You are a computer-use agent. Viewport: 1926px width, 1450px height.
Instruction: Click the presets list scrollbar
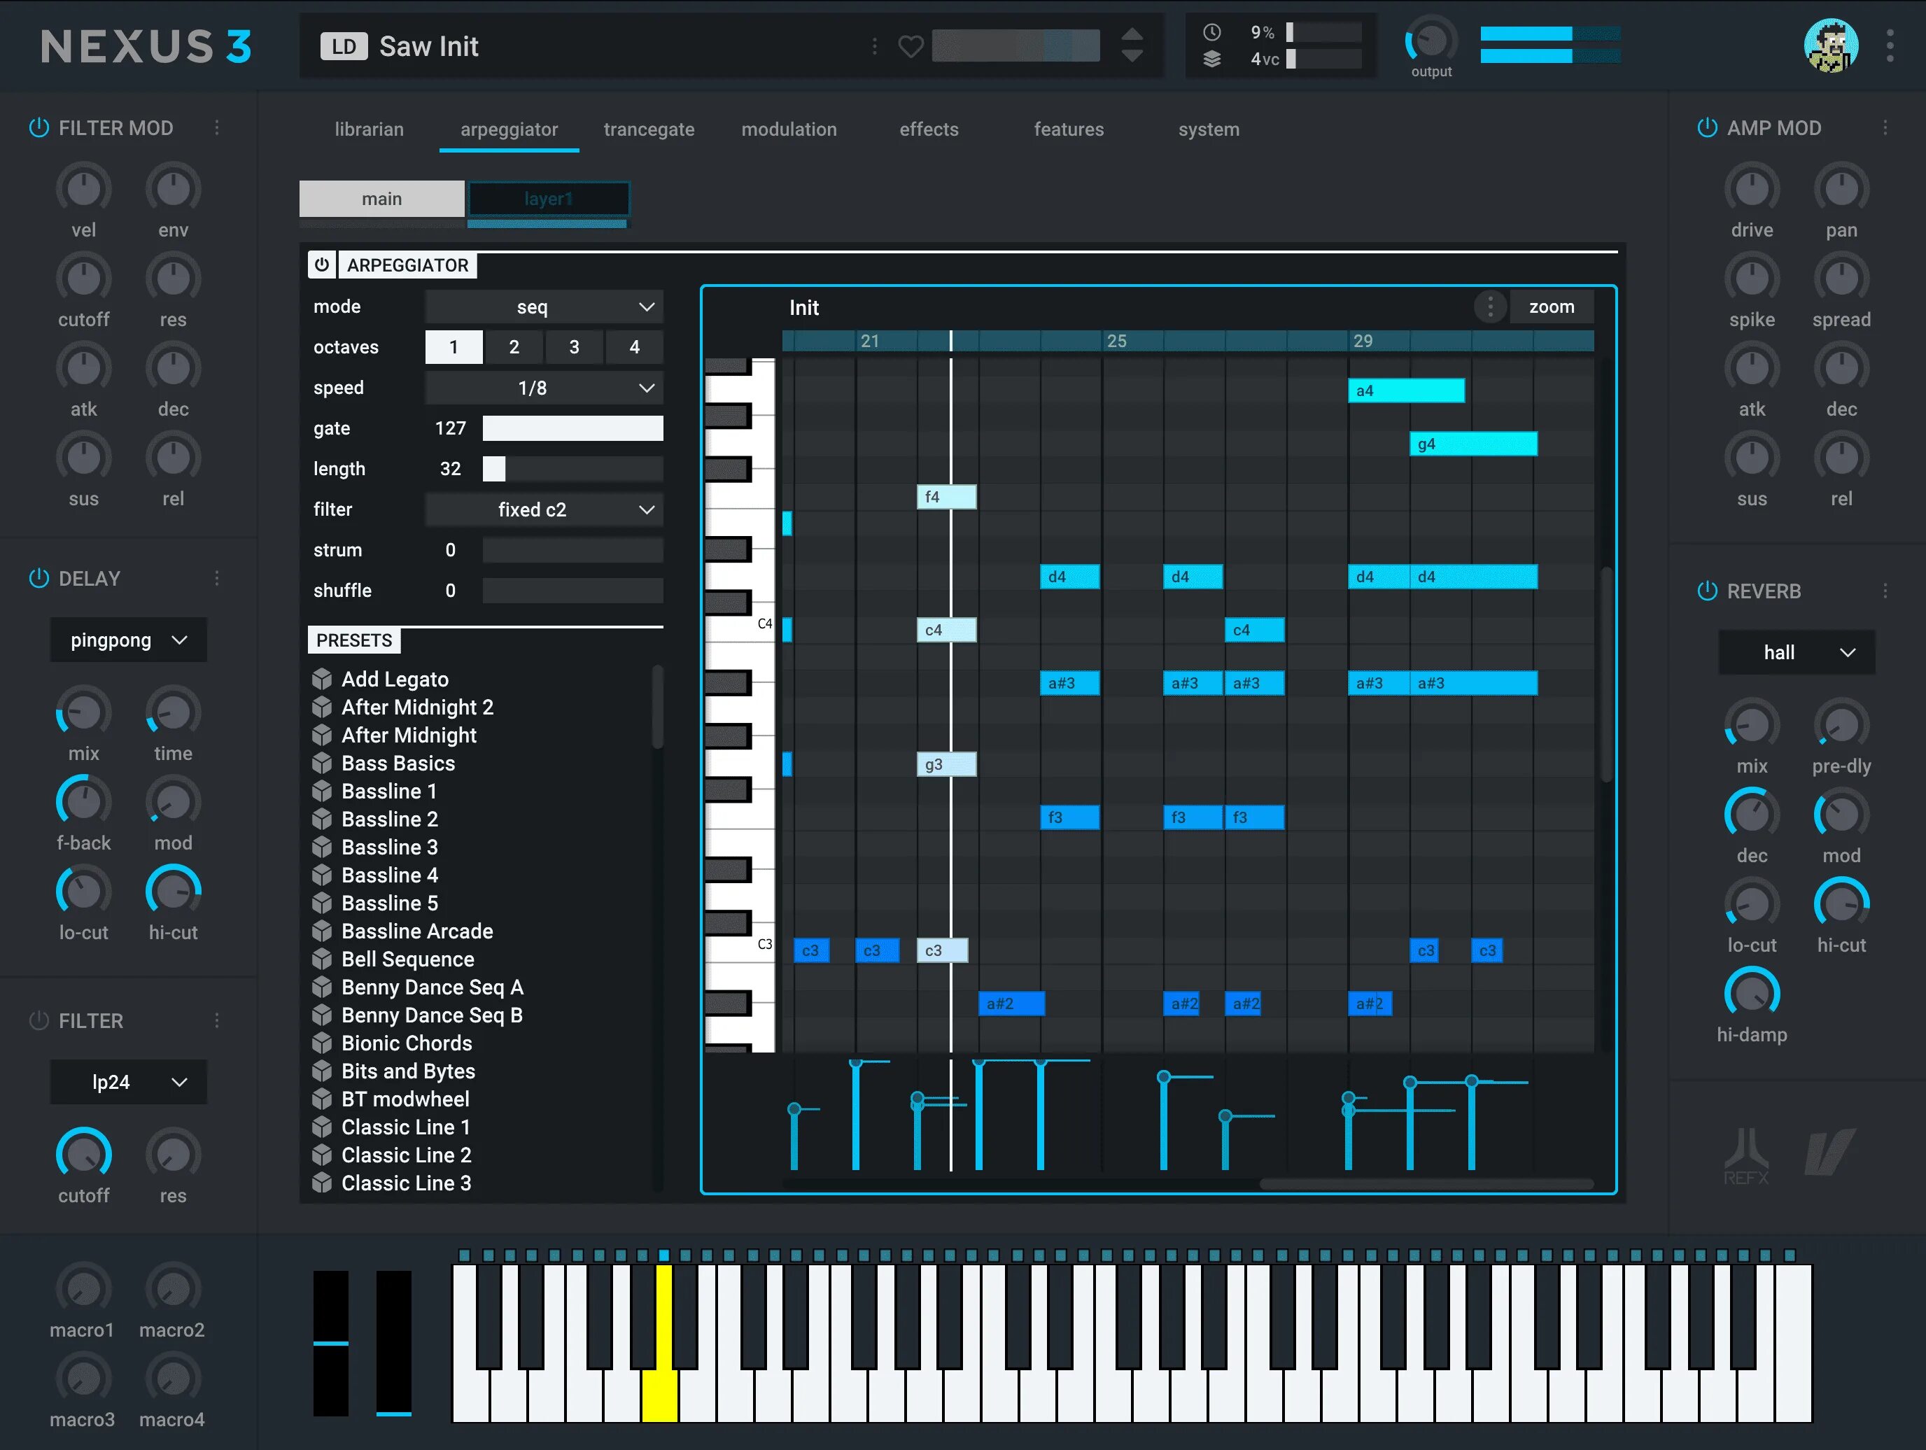pos(657,705)
